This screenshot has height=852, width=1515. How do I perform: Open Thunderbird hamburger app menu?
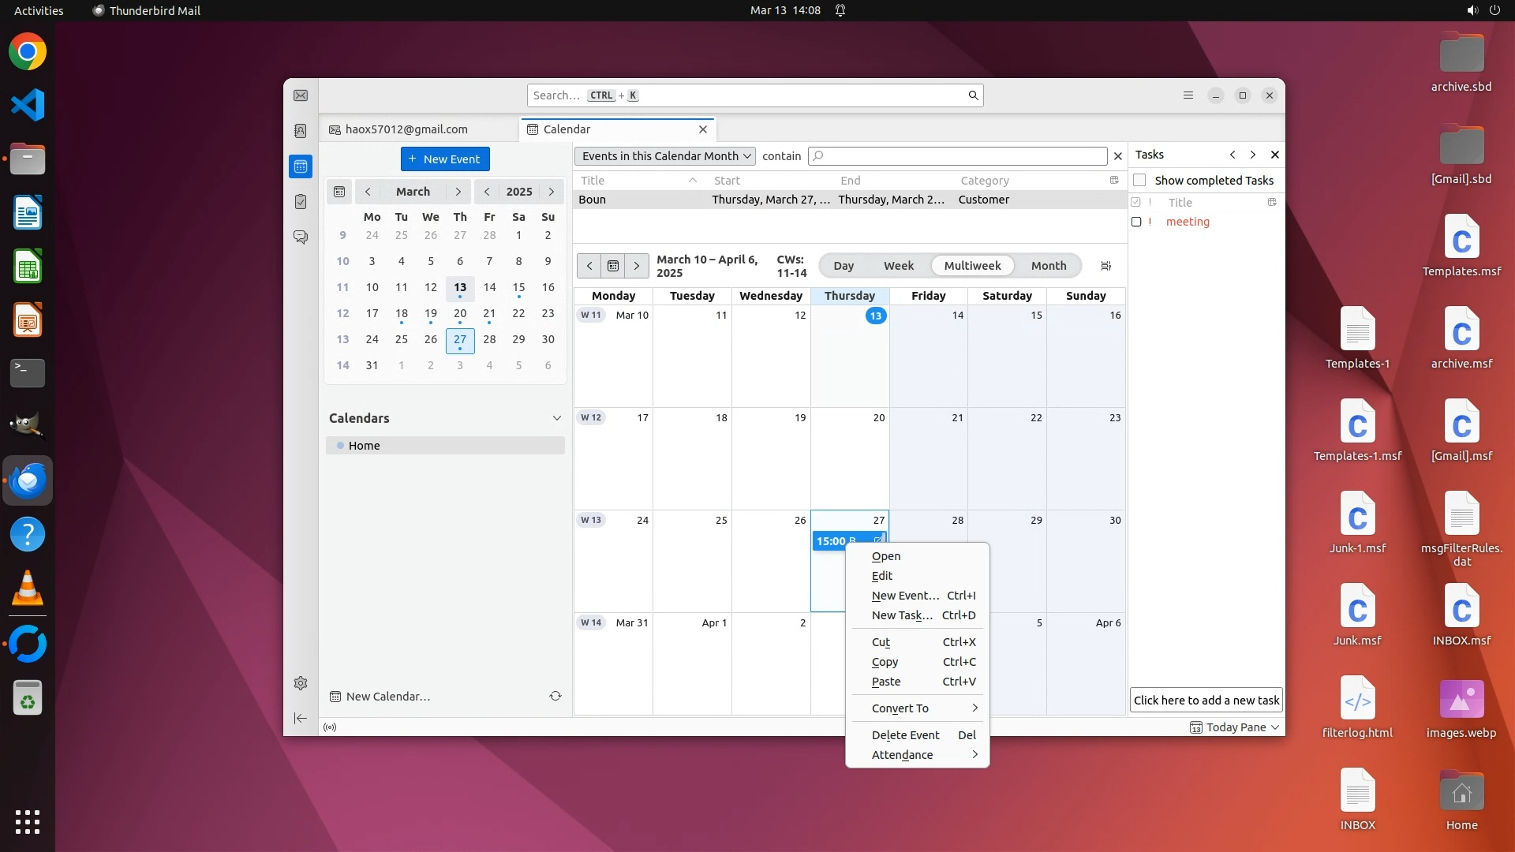point(1188,95)
